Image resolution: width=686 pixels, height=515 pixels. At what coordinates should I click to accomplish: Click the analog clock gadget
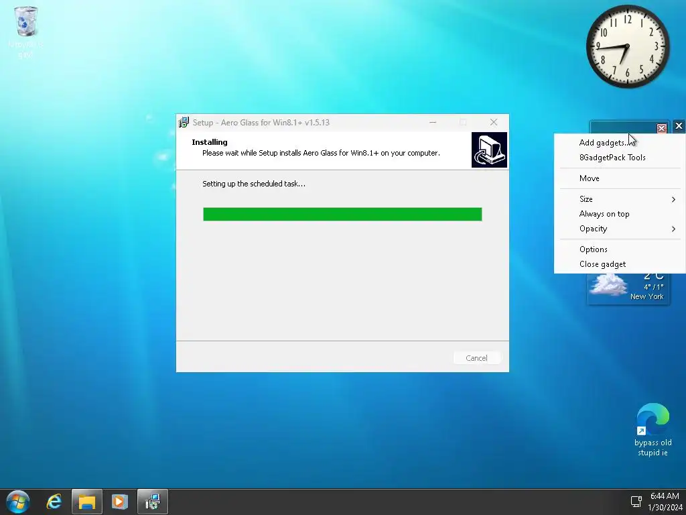(x=628, y=46)
